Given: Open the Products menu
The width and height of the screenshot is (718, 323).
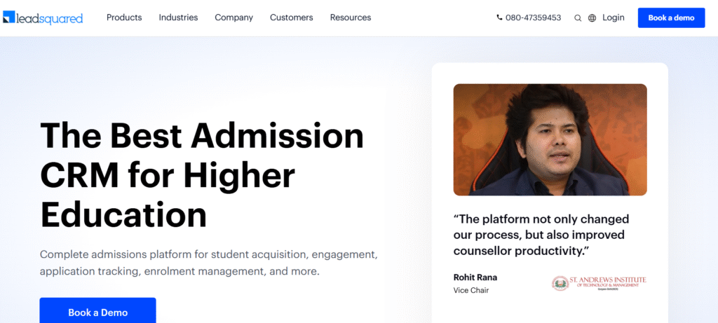Looking at the screenshot, I should coord(124,18).
